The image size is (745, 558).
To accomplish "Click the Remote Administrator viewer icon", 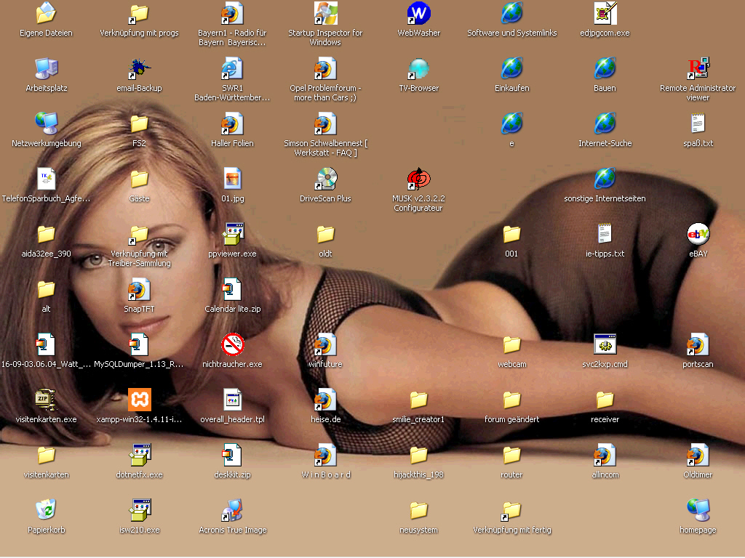I will click(x=698, y=70).
